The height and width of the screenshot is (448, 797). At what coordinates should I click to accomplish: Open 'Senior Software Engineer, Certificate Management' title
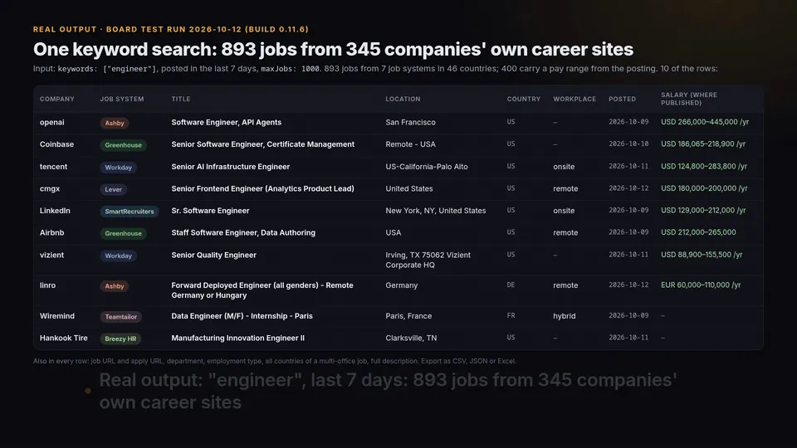(263, 144)
